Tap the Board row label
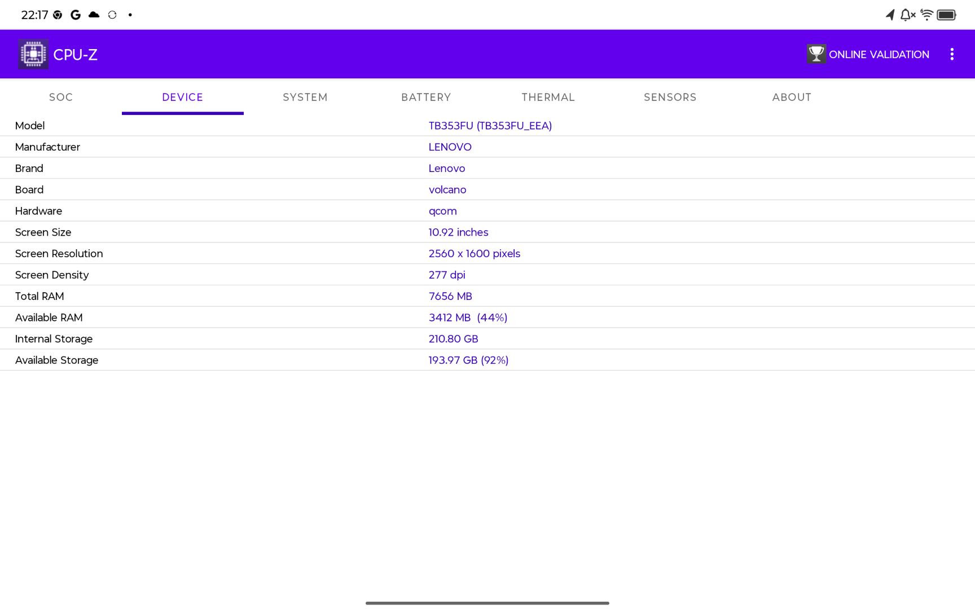 pyautogui.click(x=29, y=190)
